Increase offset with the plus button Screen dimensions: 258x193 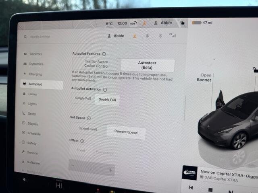[110, 170]
